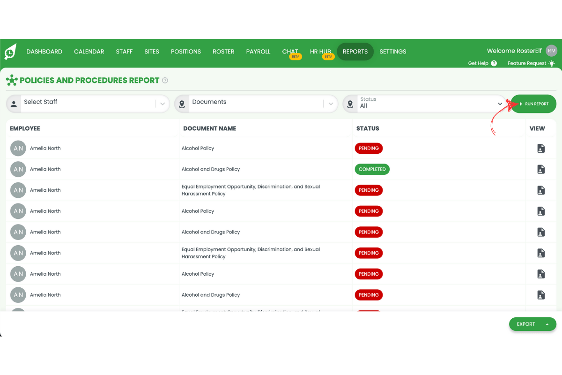Click the Run Report button
The image size is (562, 375).
[533, 104]
